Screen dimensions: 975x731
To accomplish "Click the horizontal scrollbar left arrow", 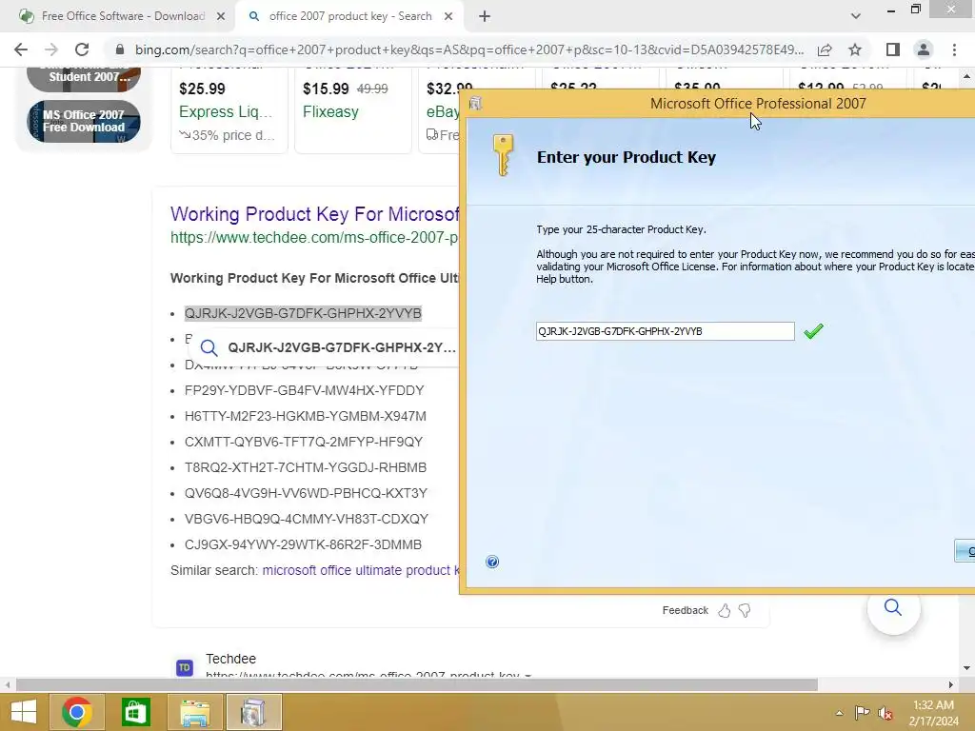I will [7, 685].
